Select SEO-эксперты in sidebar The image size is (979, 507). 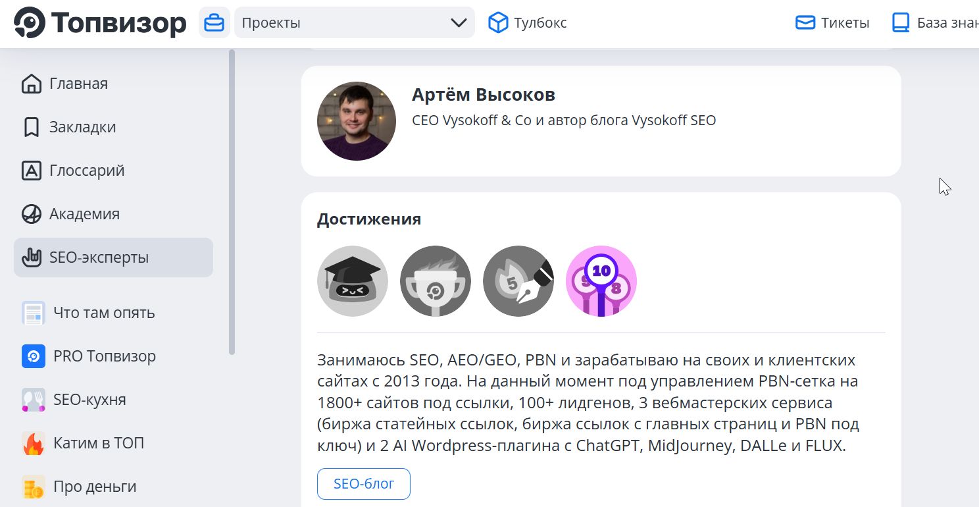tap(113, 257)
